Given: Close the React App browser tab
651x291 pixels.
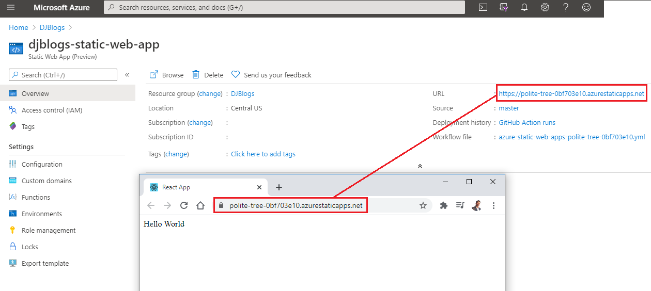Looking at the screenshot, I should (x=259, y=187).
